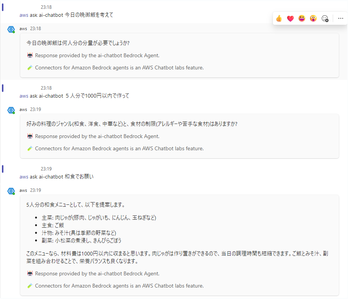Click aws mention in 1000円以内 message
Screen dimensions: 348x299
pyautogui.click(x=24, y=96)
